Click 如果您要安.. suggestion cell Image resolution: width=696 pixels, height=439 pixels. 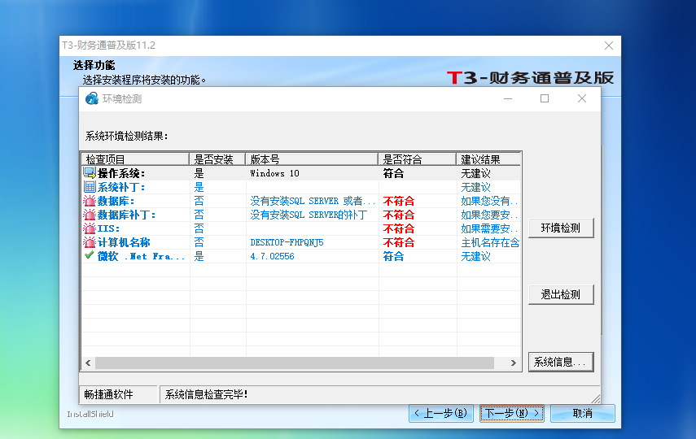click(489, 215)
